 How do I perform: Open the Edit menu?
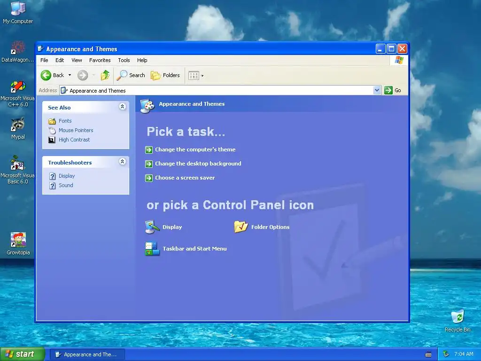tap(60, 60)
